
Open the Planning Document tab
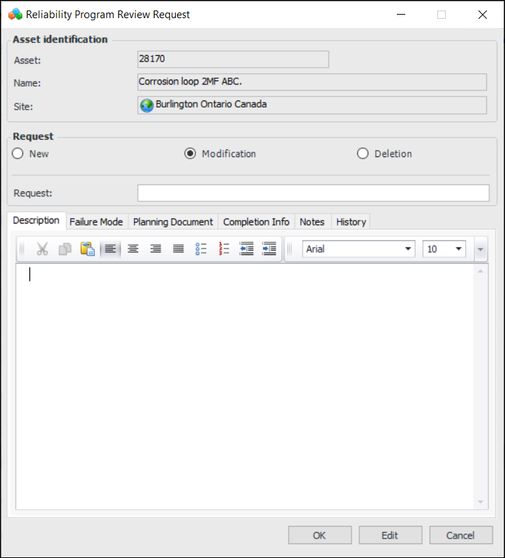coord(173,221)
